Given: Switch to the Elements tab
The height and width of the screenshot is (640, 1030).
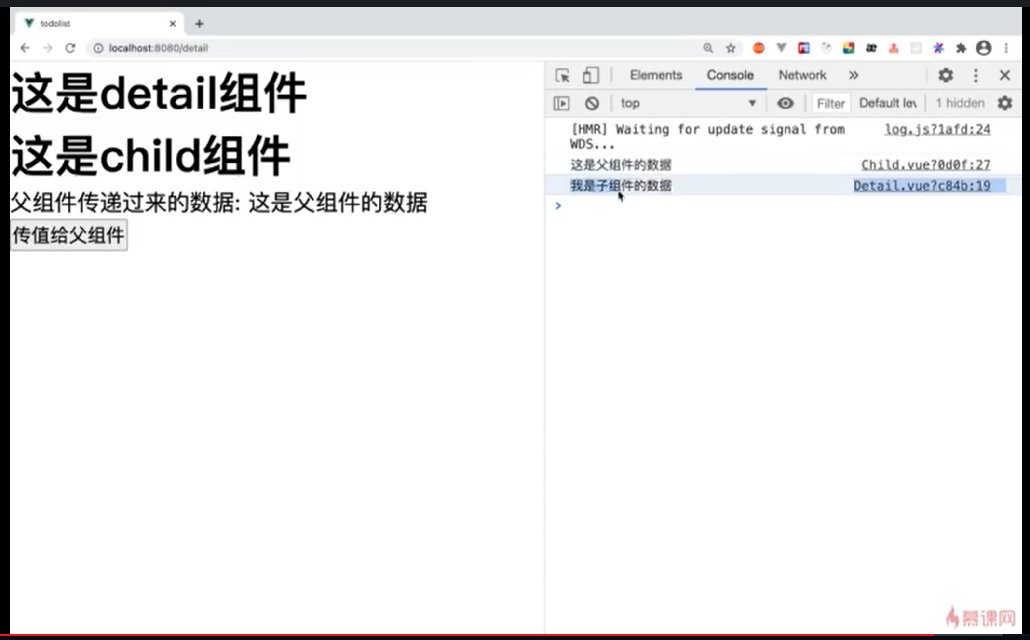Looking at the screenshot, I should [x=655, y=76].
